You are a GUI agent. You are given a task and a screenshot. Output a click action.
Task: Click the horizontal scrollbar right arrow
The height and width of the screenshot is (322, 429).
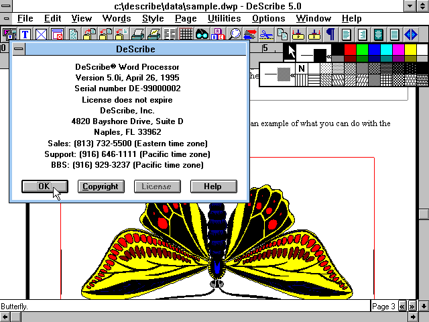click(413, 317)
